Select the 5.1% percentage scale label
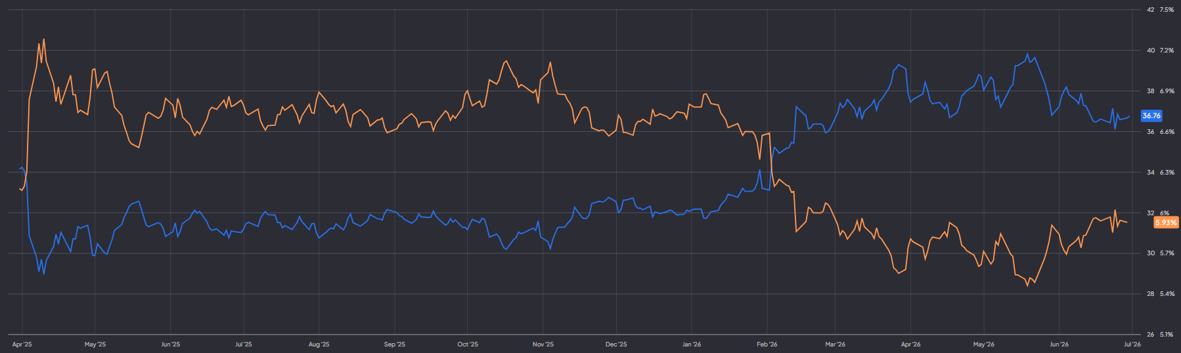Viewport: 1181px width, 353px height. pos(1167,335)
